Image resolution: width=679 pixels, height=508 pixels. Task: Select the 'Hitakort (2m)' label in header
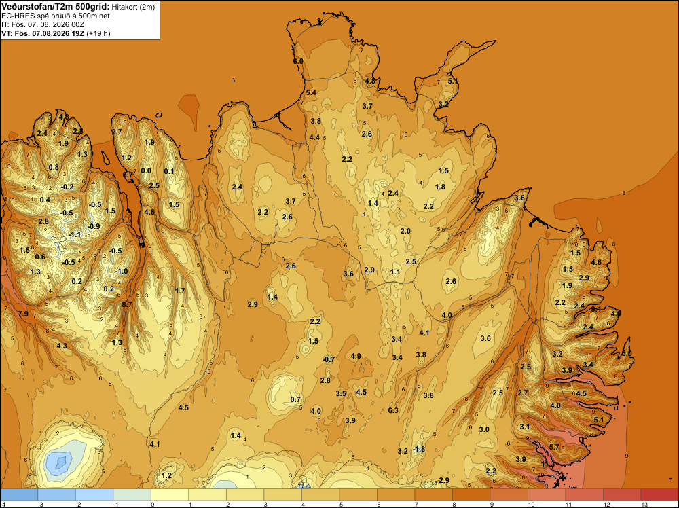133,7
